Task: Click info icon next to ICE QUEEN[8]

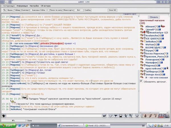Action: coord(163,38)
